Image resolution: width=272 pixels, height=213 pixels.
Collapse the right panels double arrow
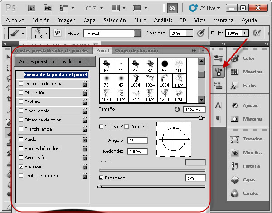[266, 44]
